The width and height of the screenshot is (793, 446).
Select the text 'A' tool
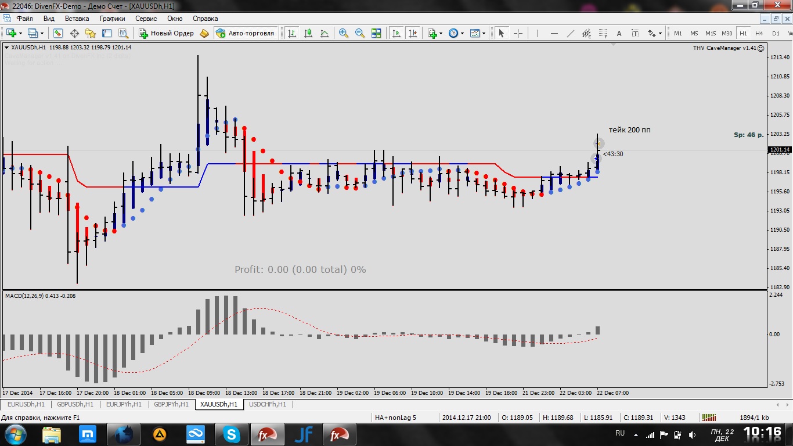(x=619, y=33)
